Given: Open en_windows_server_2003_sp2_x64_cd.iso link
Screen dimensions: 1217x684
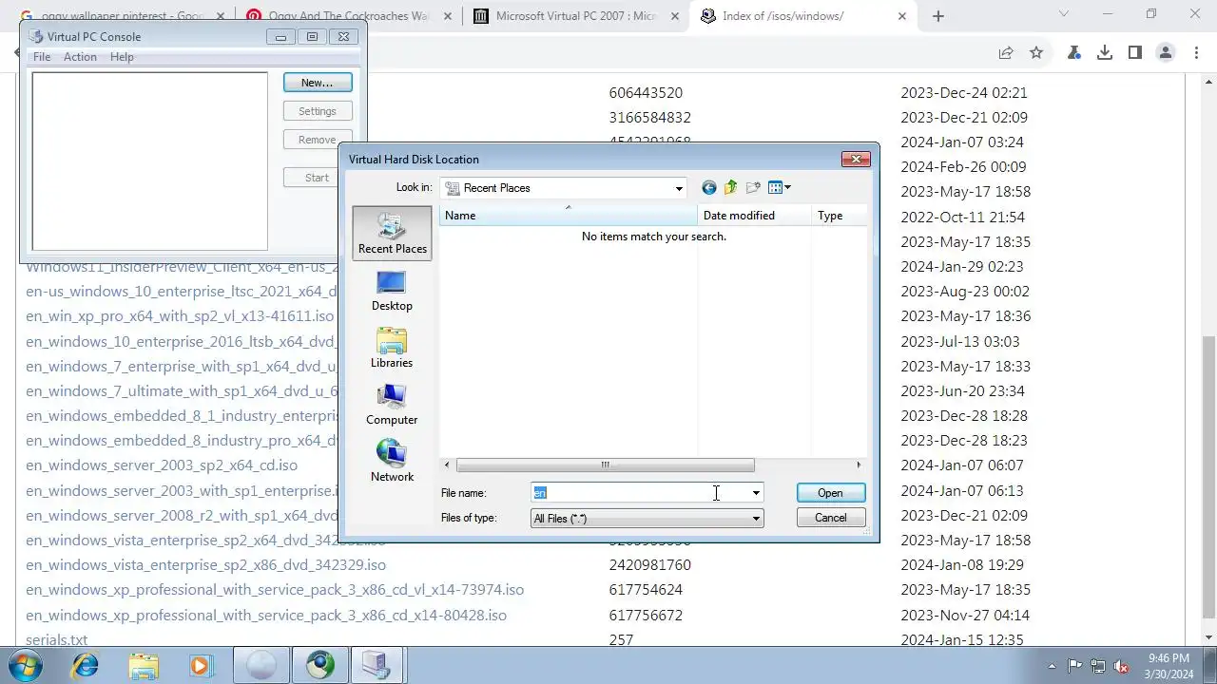Looking at the screenshot, I should [162, 465].
